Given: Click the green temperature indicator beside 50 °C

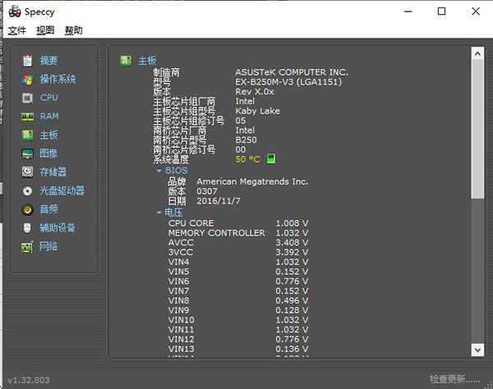Looking at the screenshot, I should [271, 159].
